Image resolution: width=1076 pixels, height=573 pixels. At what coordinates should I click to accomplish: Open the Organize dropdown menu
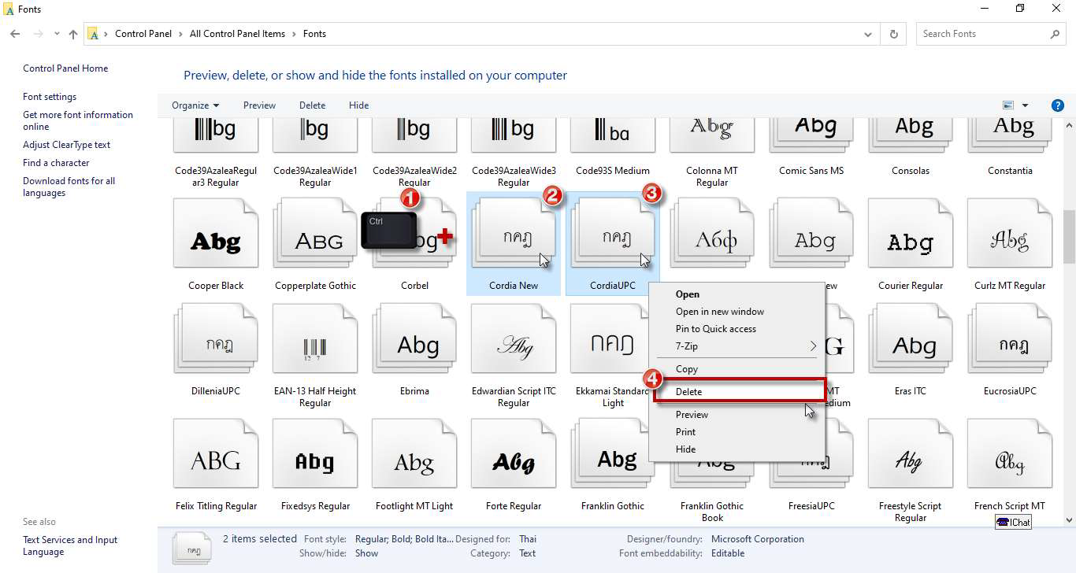tap(195, 105)
